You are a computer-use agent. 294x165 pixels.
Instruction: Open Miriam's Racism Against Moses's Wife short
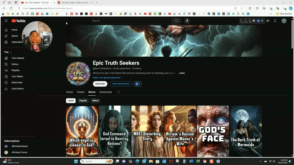tap(180, 131)
